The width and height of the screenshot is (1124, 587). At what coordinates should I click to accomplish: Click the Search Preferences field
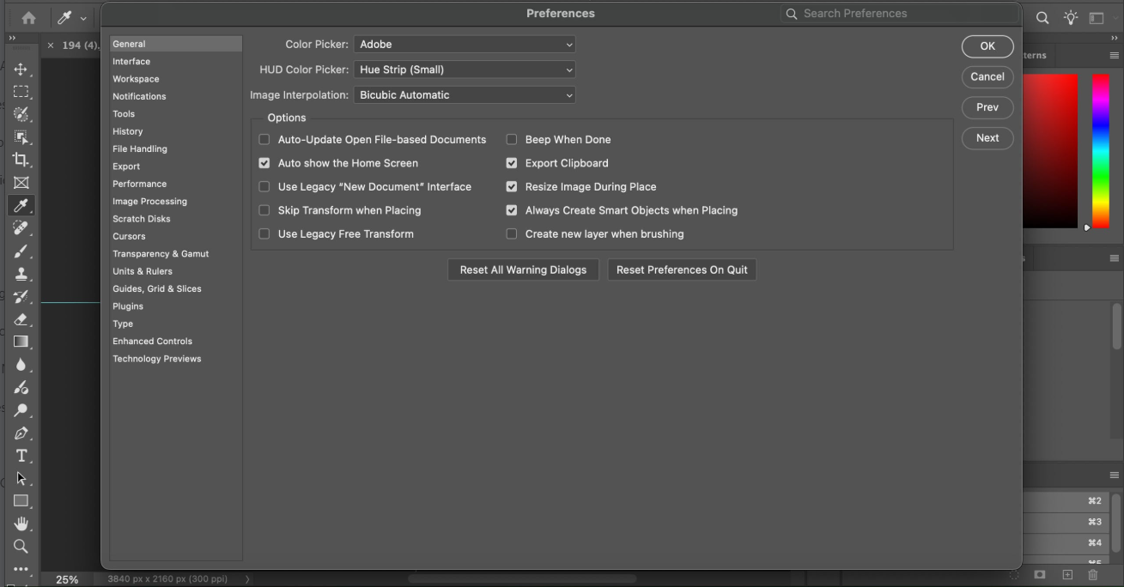coord(902,14)
